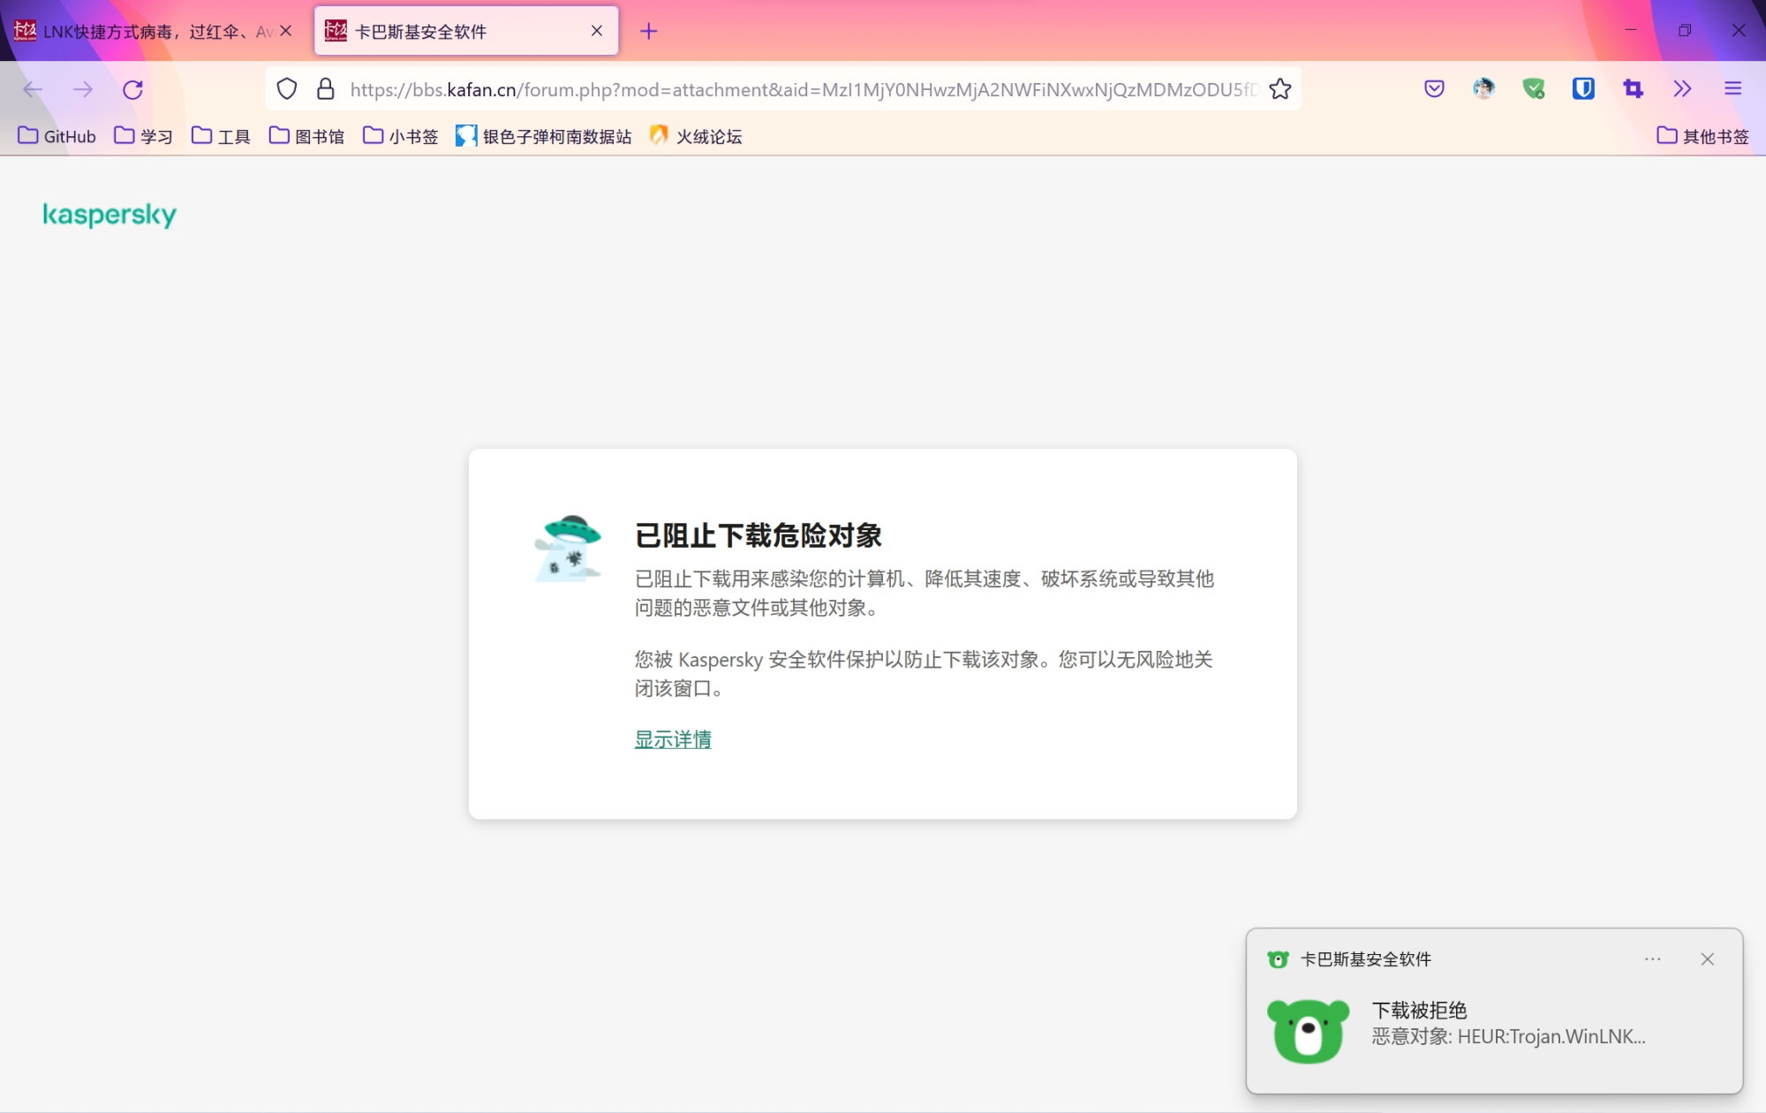Click the green bear notification image
The height and width of the screenshot is (1113, 1766).
(1309, 1031)
